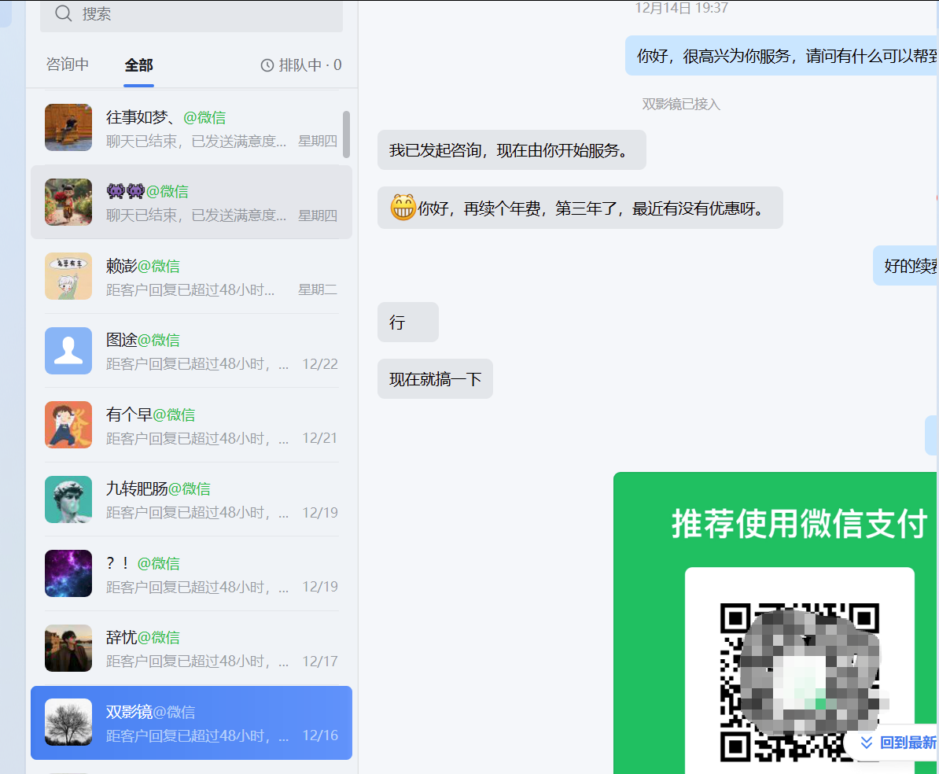The height and width of the screenshot is (774, 939).
Task: Click the clock icon beside 排队中
Action: click(x=266, y=64)
